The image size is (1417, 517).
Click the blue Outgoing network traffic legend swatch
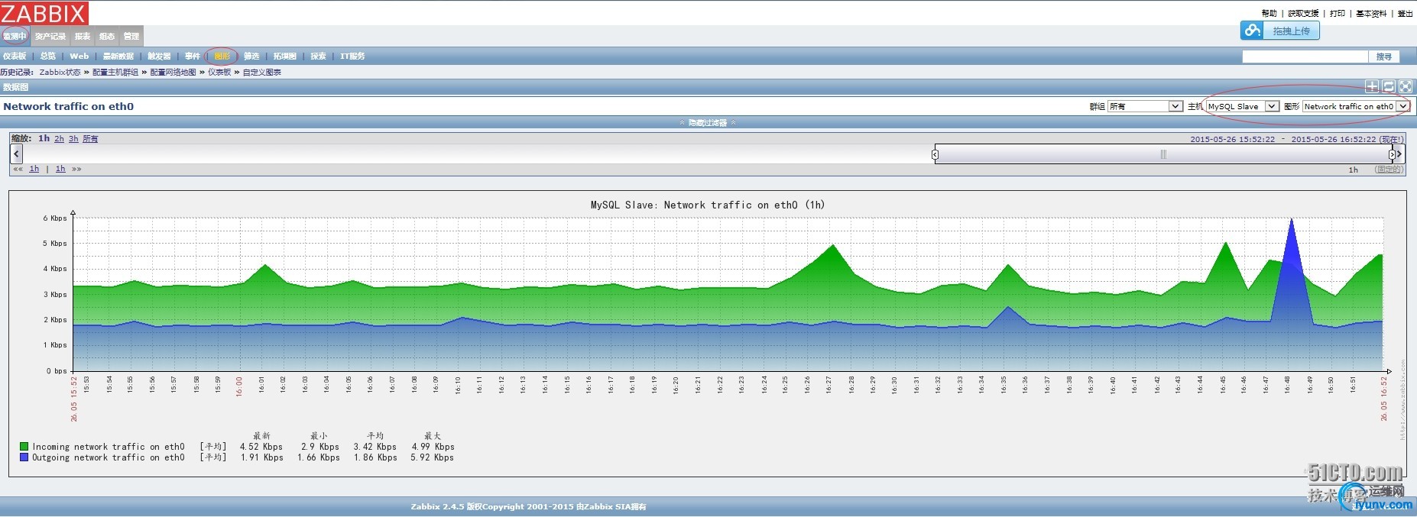24,457
